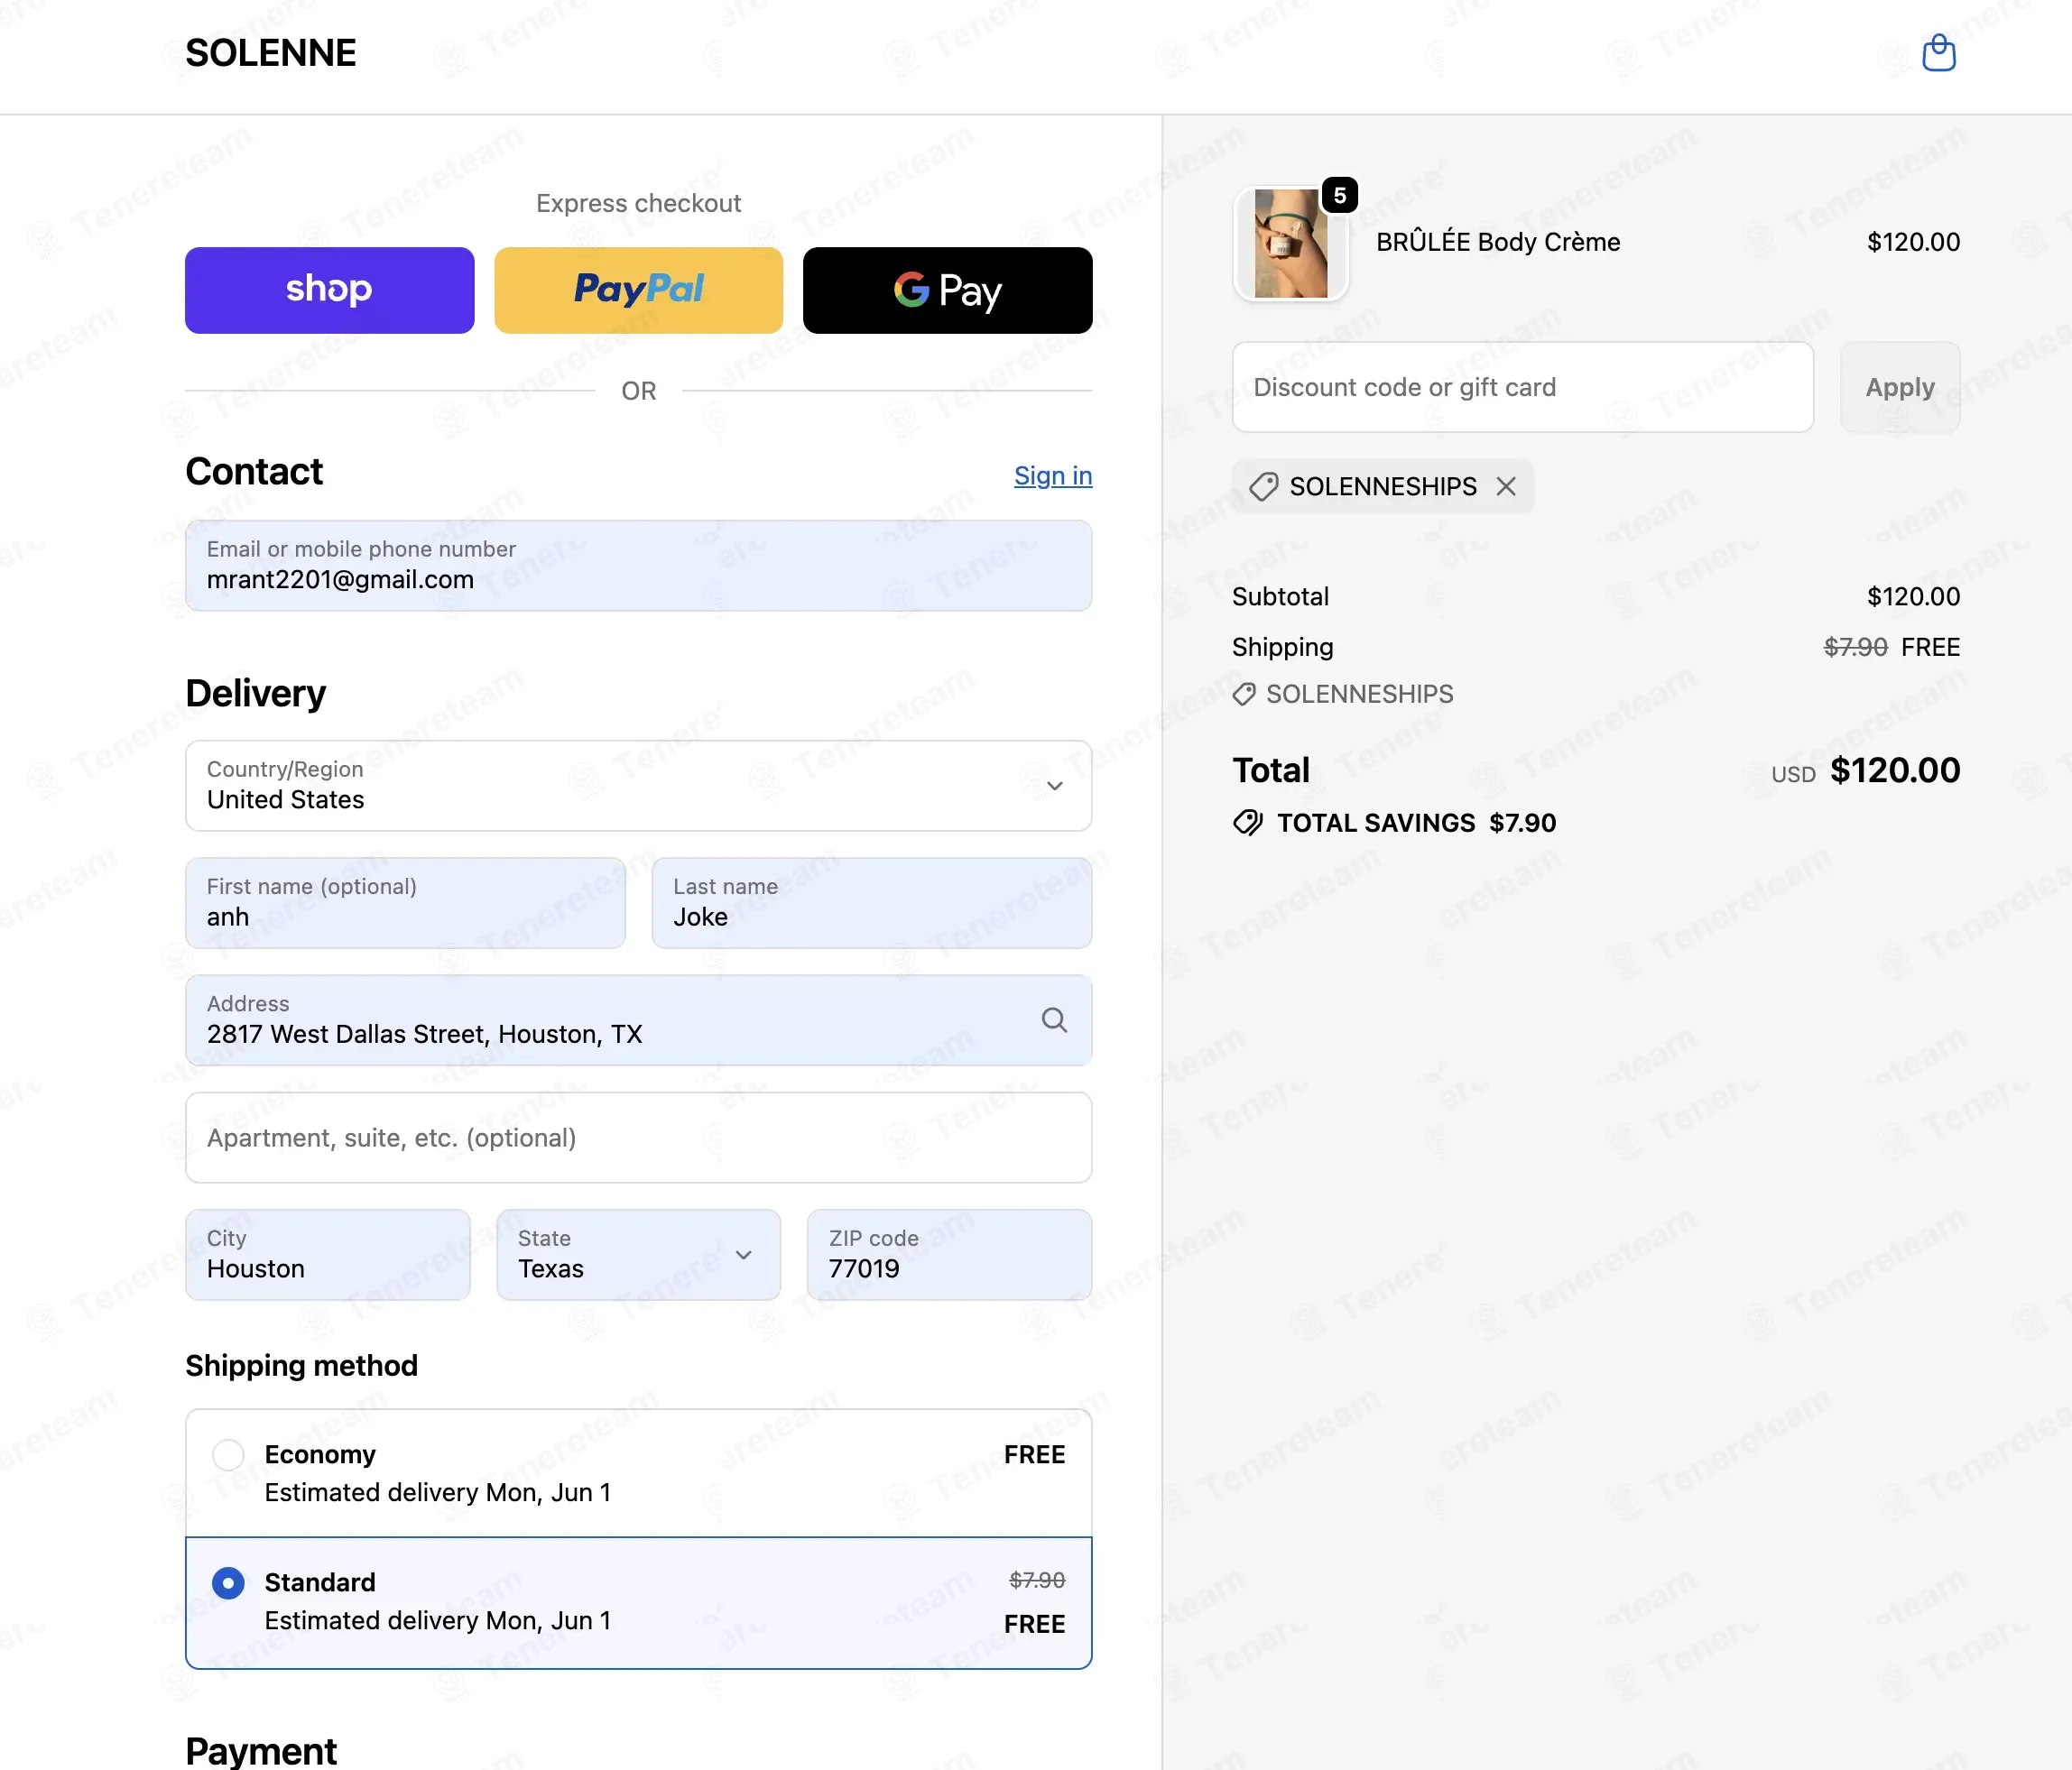The image size is (2072, 1770).
Task: Click the email or phone number field
Action: (639, 566)
